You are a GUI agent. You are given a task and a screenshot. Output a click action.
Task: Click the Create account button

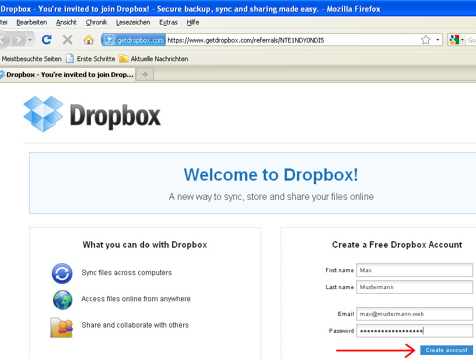pos(447,350)
